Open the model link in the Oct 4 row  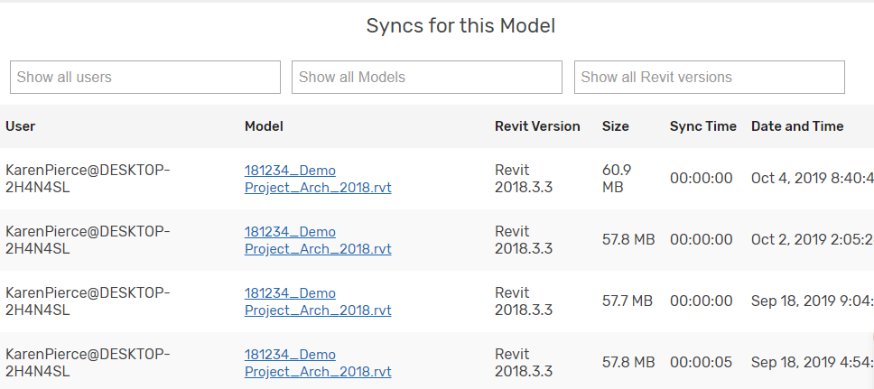[x=318, y=179]
